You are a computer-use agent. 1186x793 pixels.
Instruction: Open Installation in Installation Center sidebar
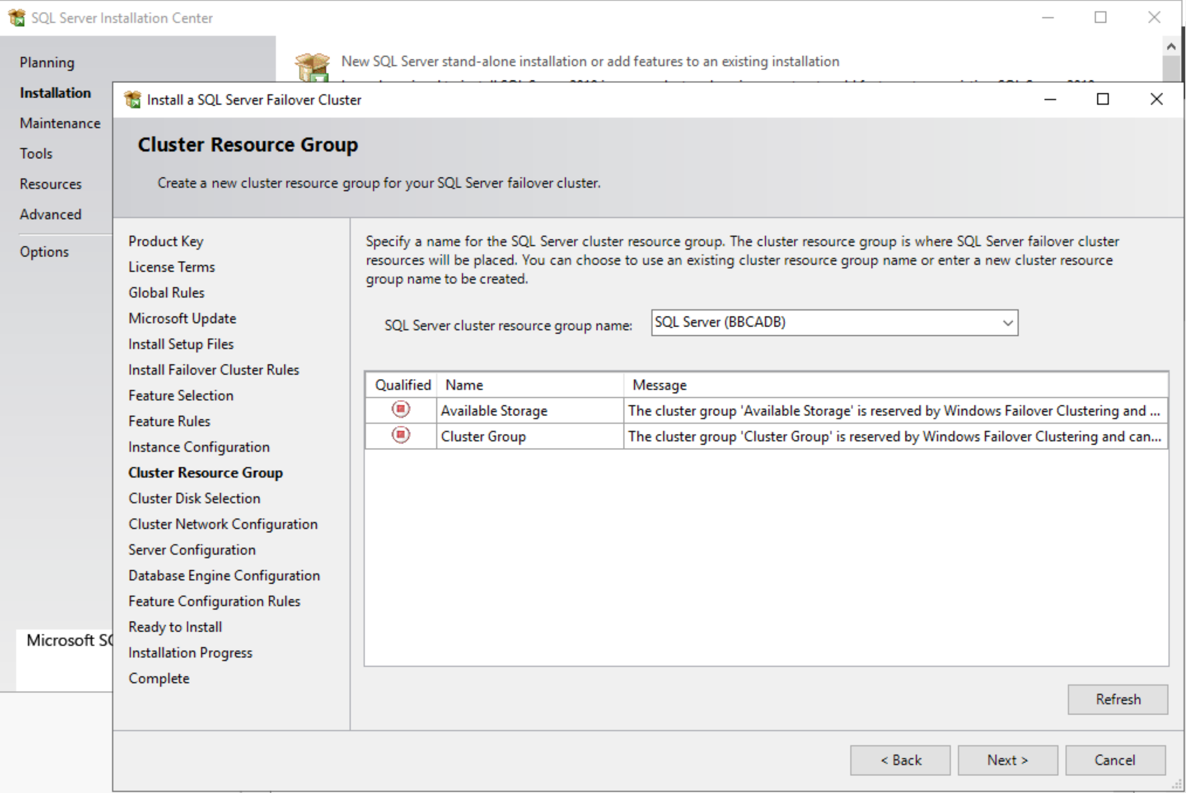pyautogui.click(x=55, y=93)
